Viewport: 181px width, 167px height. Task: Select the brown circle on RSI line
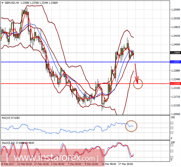point(131,126)
